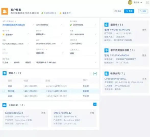Open service order FWD9040345001
150x137 pixels.
point(117,30)
